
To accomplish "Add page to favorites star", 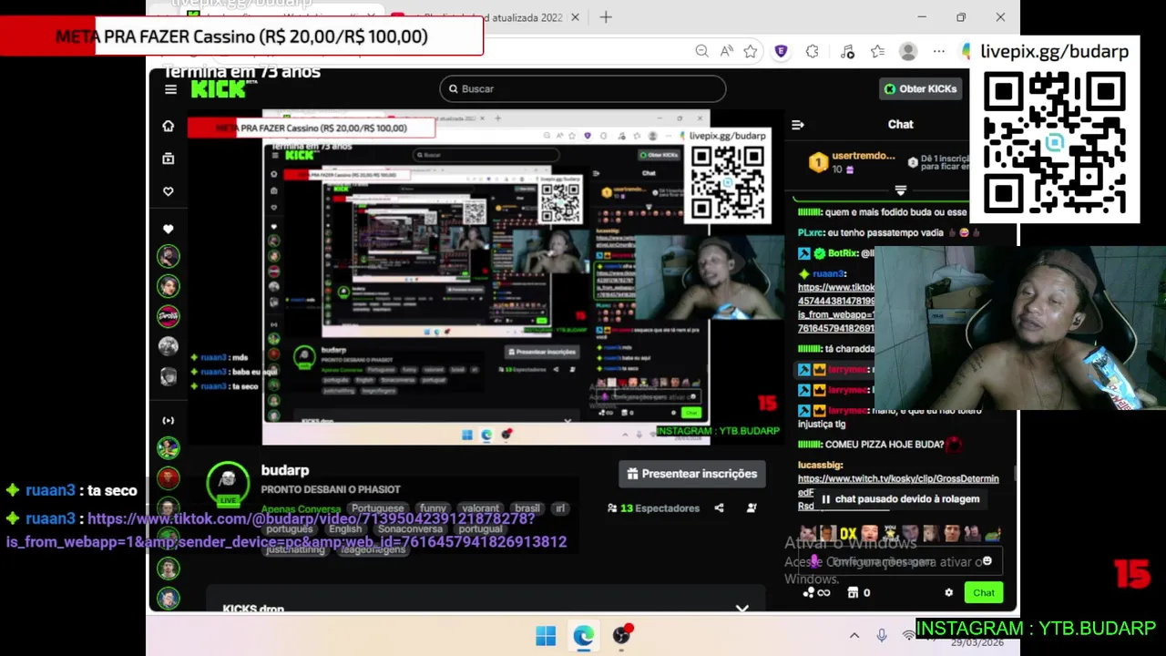I will [751, 52].
